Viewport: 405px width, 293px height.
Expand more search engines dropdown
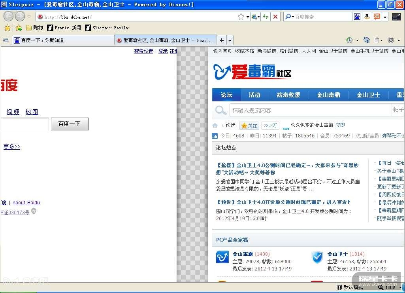(x=385, y=17)
